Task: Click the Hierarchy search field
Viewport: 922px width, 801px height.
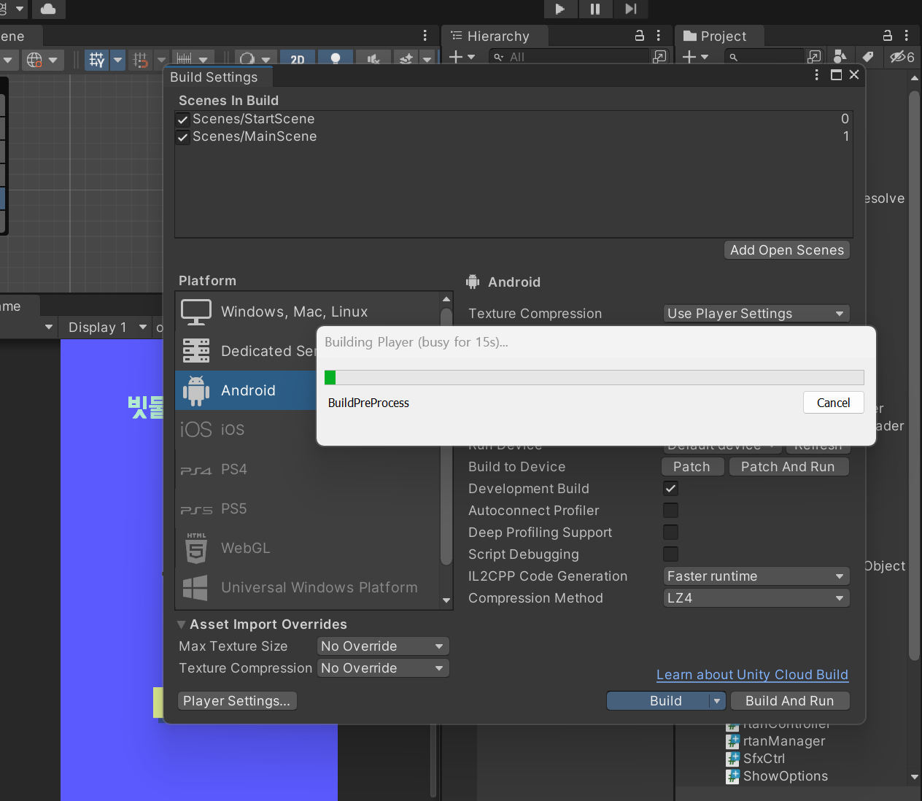Action: point(570,57)
